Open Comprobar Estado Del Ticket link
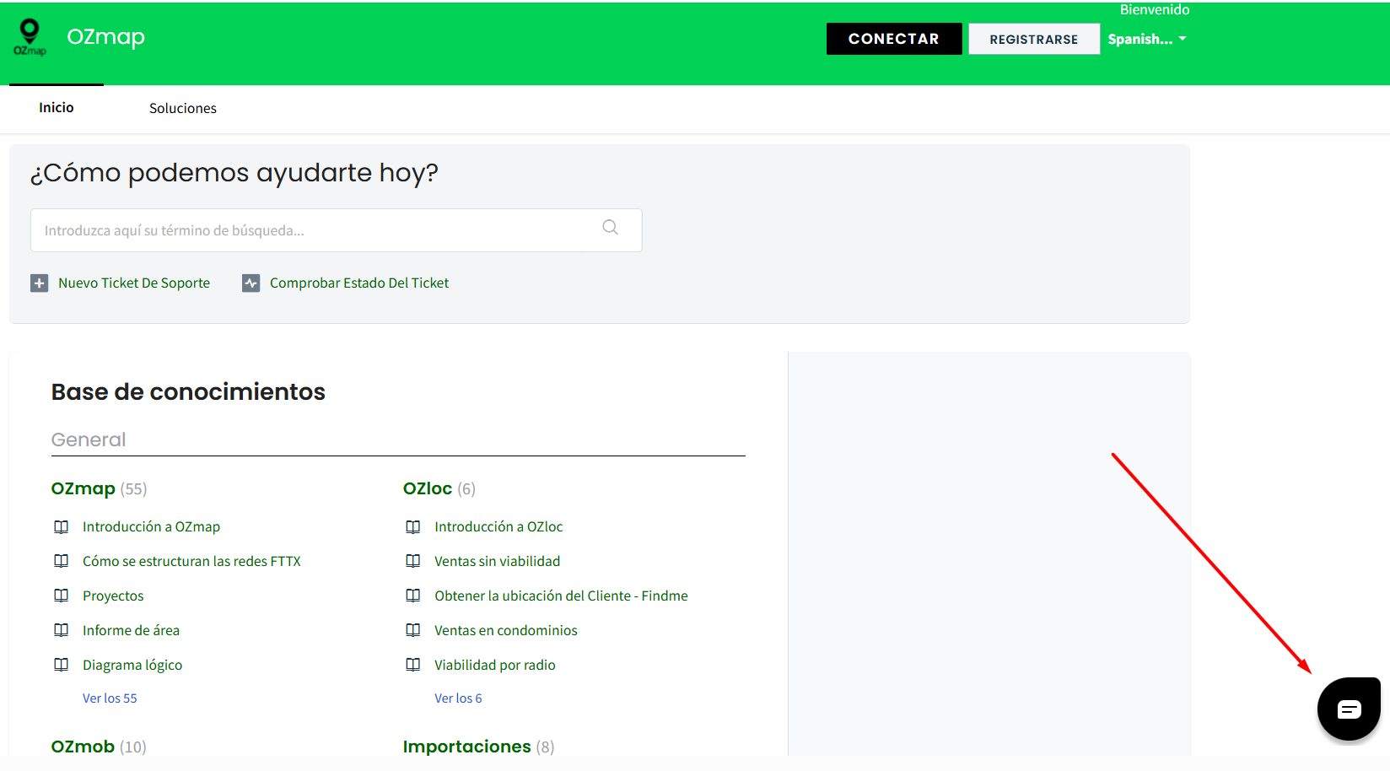Image resolution: width=1390 pixels, height=771 pixels. pos(359,283)
